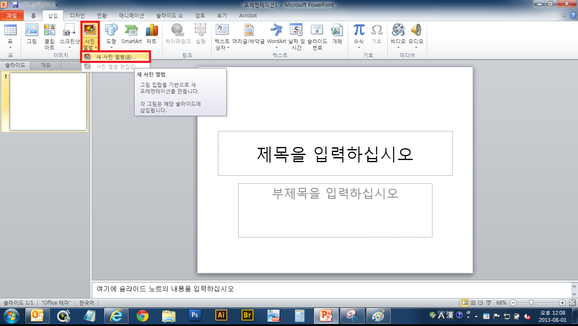
Task: Click the 머리글/바닥글 header footer icon
Action: click(x=248, y=34)
